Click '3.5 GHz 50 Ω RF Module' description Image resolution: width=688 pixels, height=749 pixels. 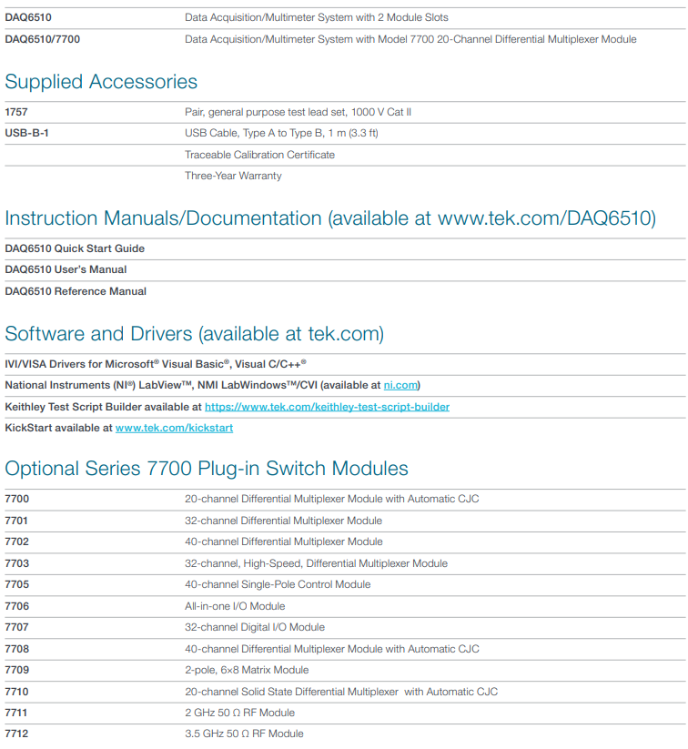244,734
